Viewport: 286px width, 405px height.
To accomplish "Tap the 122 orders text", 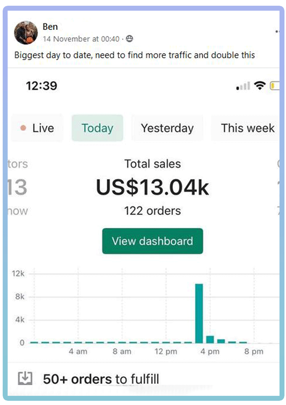I will click(x=153, y=211).
